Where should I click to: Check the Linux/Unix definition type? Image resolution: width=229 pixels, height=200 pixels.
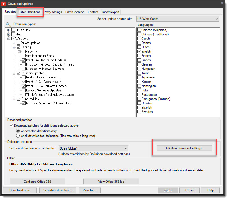[13, 30]
